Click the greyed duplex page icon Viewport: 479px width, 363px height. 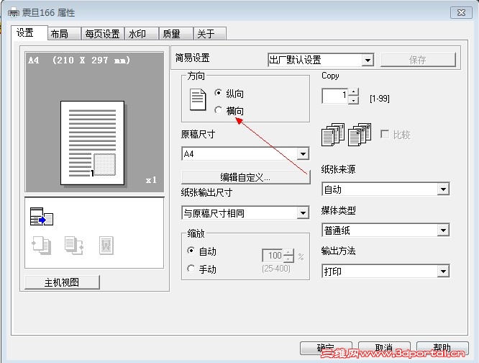(x=42, y=246)
